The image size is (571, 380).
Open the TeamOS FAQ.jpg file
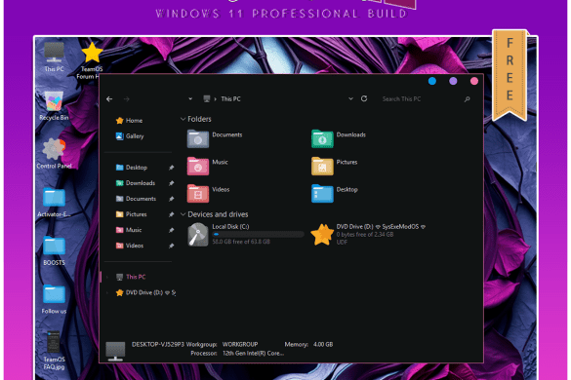[x=54, y=350]
